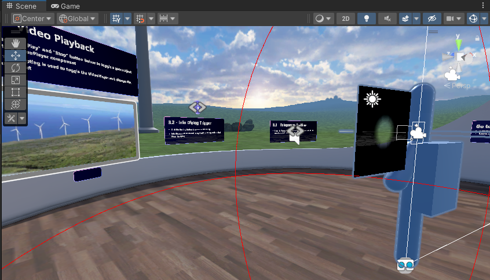Image resolution: width=490 pixels, height=280 pixels.
Task: Open the Global handle rotation dropdown
Action: tap(78, 19)
